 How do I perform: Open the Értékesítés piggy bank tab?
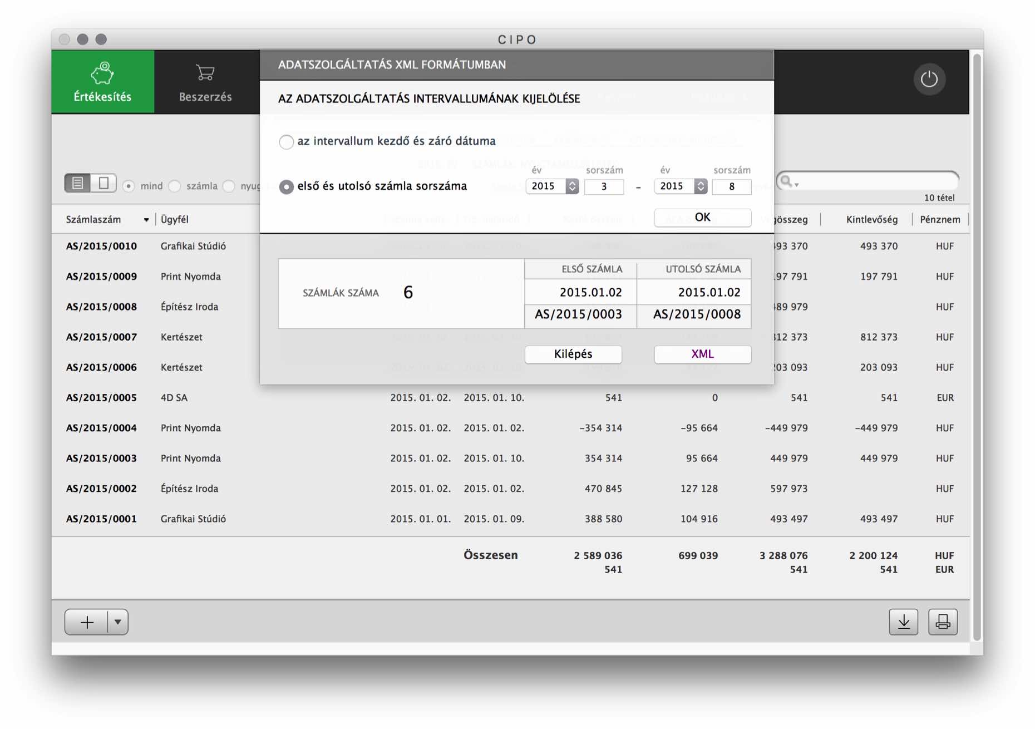[x=102, y=82]
